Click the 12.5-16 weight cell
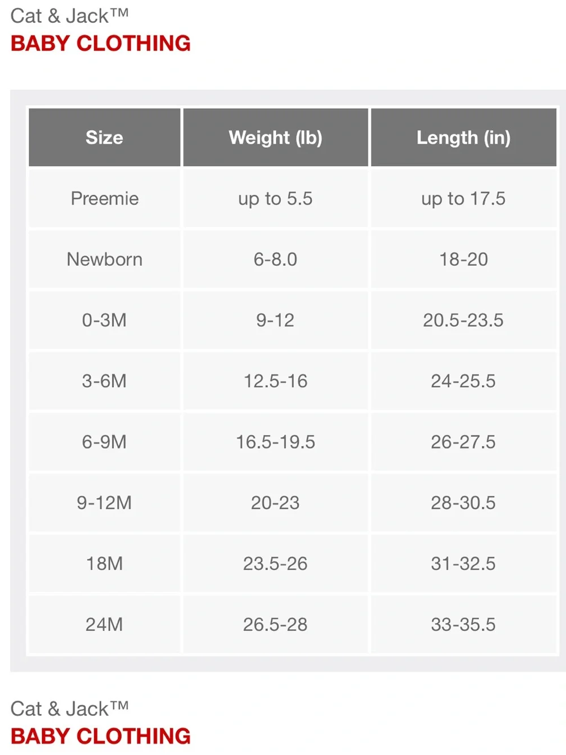Screen dimensions: 566x755 point(276,381)
